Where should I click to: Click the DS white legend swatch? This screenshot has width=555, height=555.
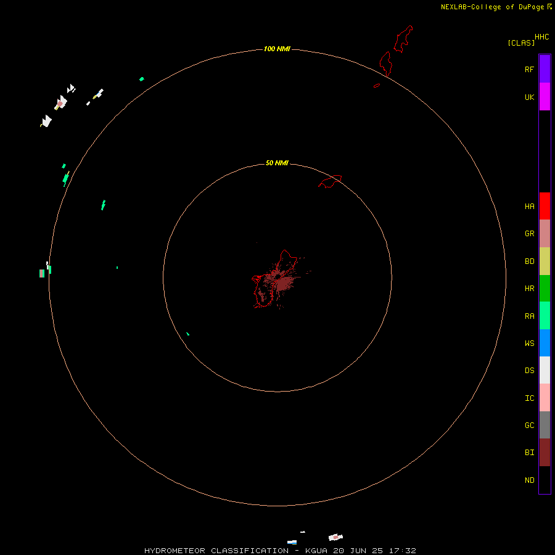coord(545,370)
